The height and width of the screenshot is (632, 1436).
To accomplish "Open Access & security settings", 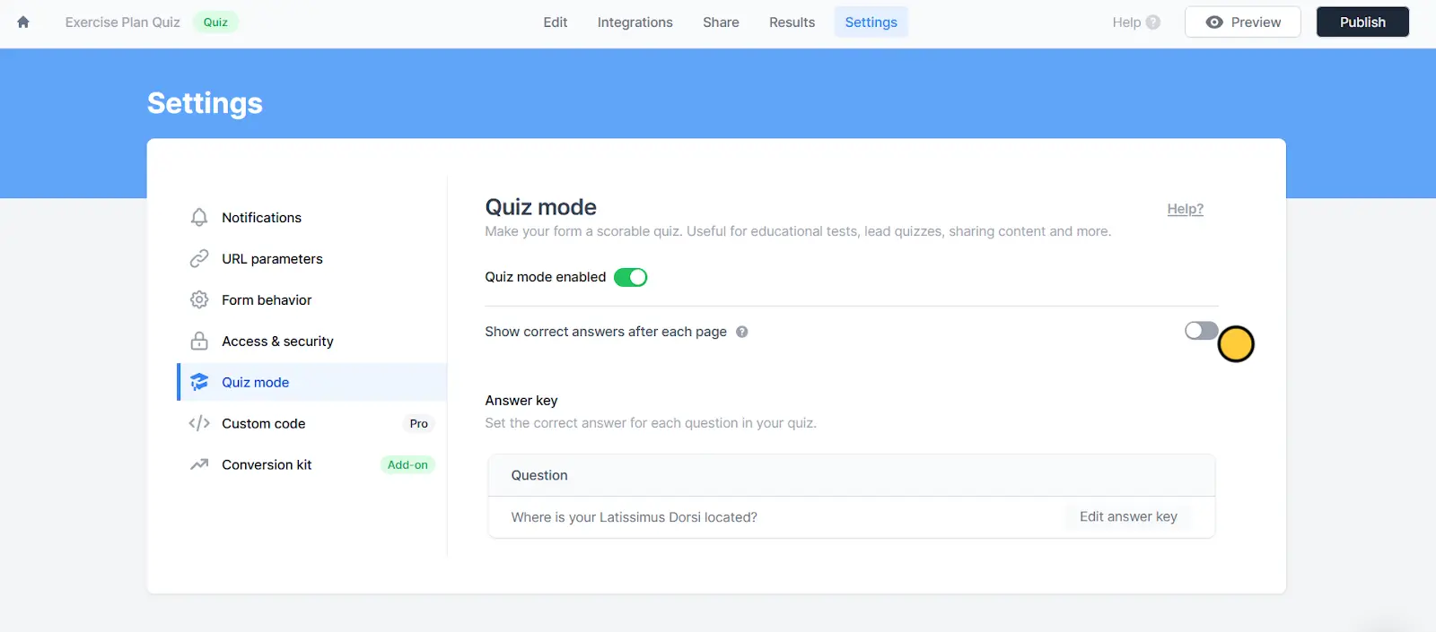I will point(311,342).
